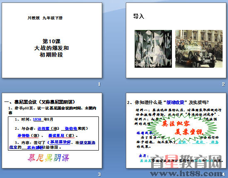Click slide number 2 label
This screenshot has height=178, width=228.
click(223, 84)
